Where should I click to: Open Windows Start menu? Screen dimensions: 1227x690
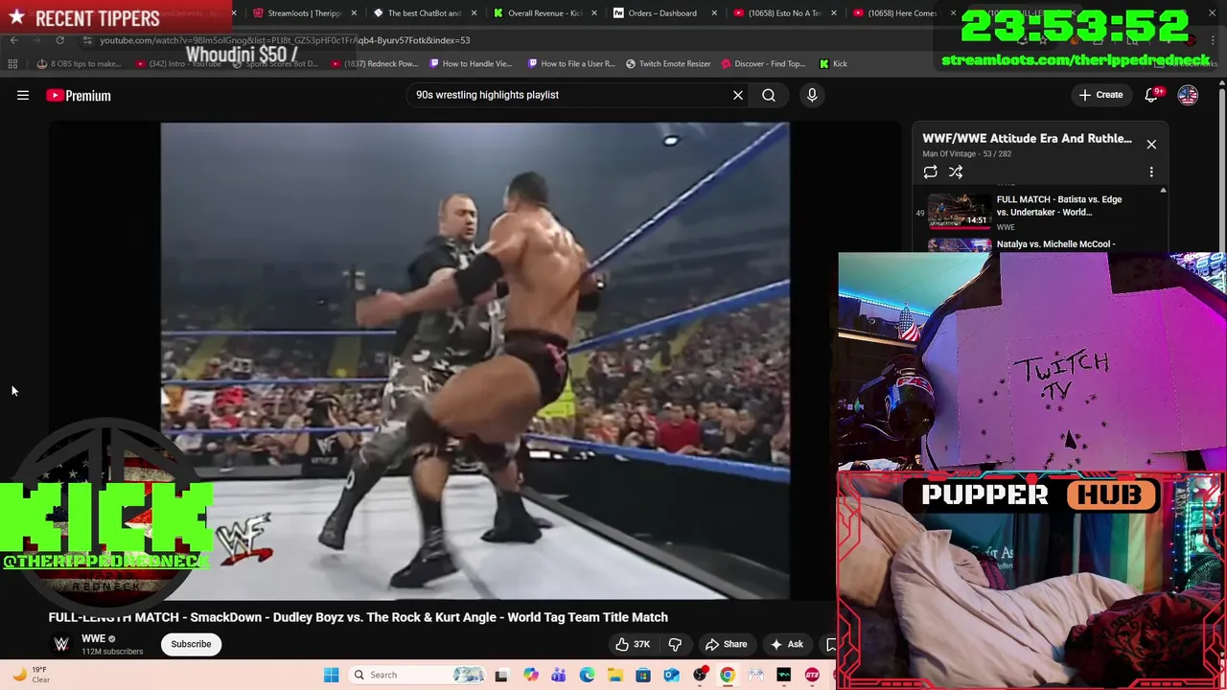pos(332,675)
